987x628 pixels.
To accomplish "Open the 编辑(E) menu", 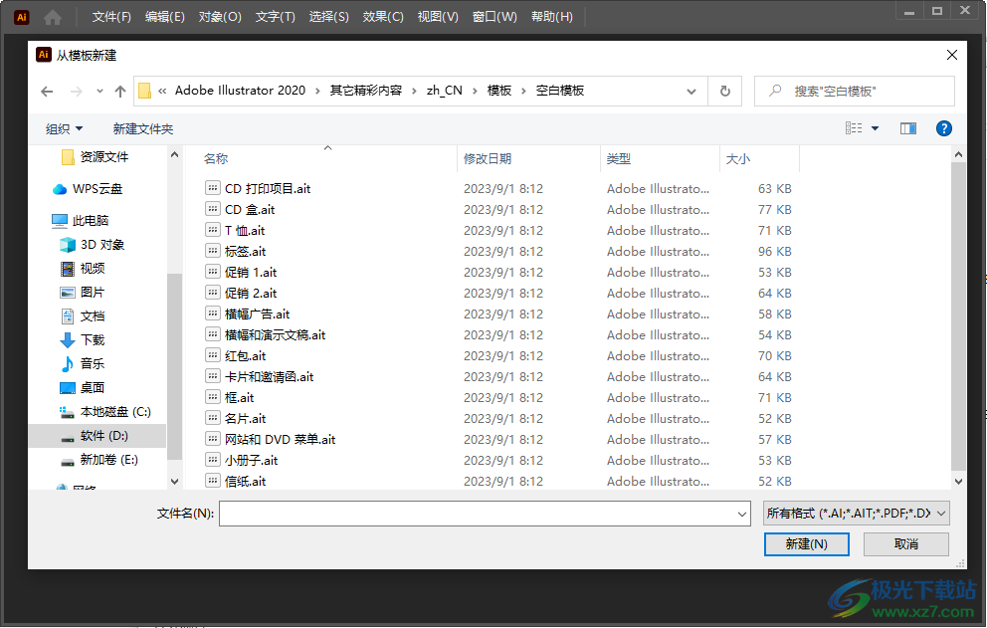I will pos(165,16).
